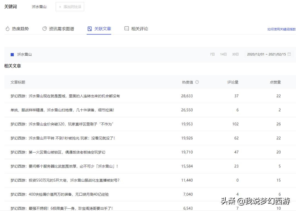Toggle the 30日 time range option
This screenshot has width=296, height=211.
pos(235,54)
